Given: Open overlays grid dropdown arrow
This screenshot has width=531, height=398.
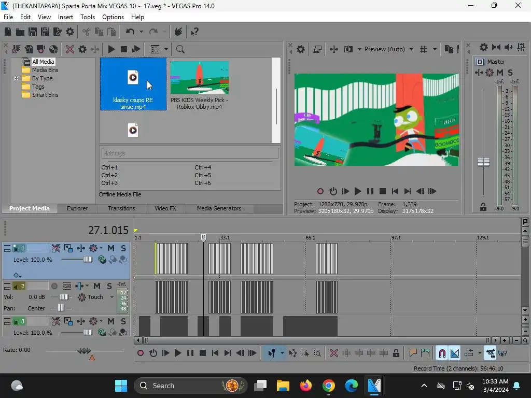Looking at the screenshot, I should (435, 49).
